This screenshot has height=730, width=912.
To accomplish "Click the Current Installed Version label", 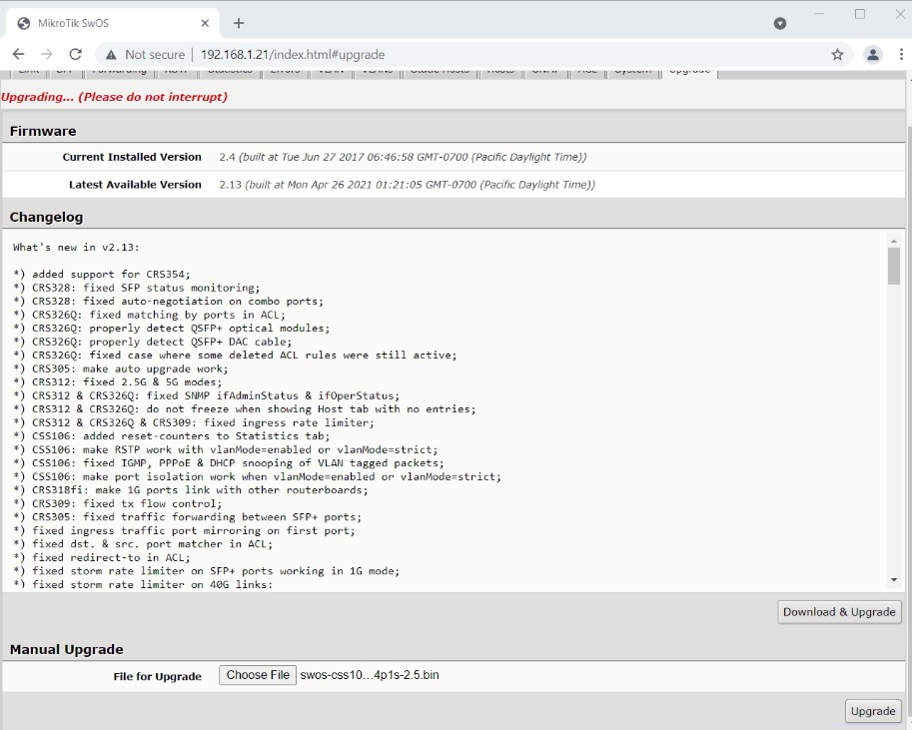I will click(132, 157).
